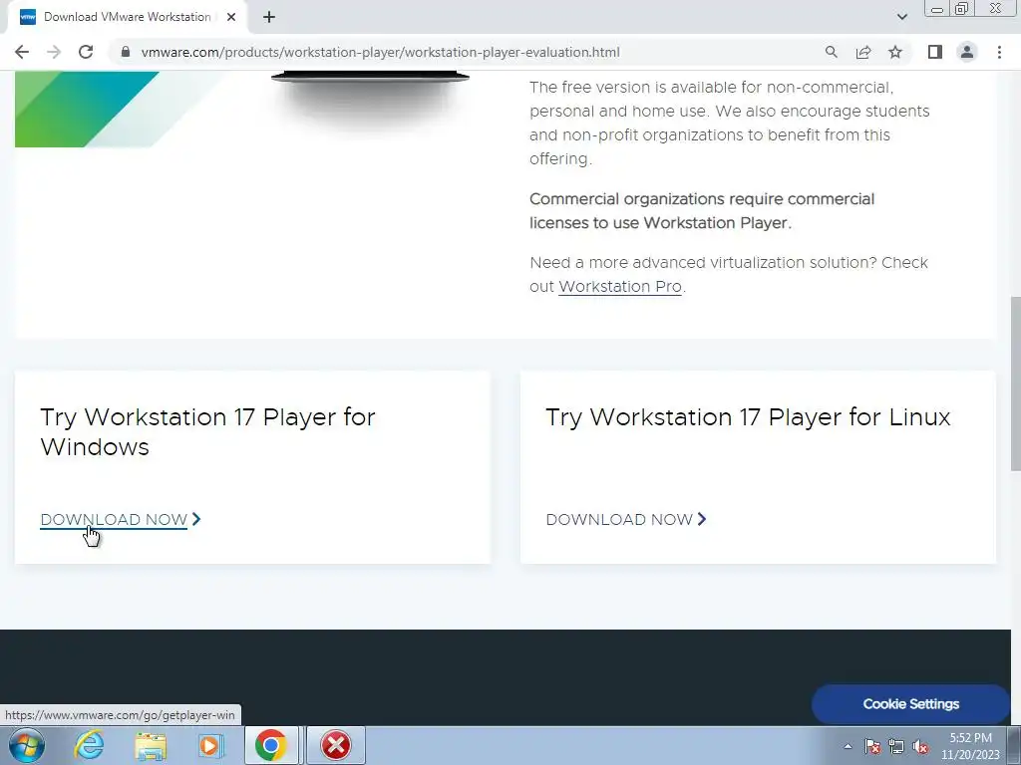
Task: Open a new tab with plus icon
Action: pos(269,17)
